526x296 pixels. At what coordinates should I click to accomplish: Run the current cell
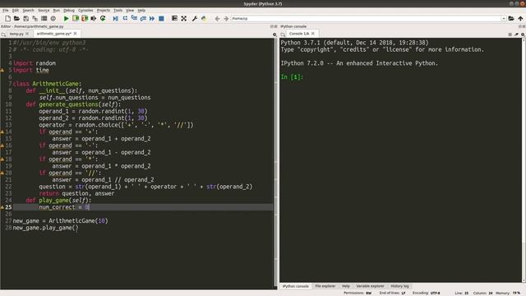pos(76,18)
